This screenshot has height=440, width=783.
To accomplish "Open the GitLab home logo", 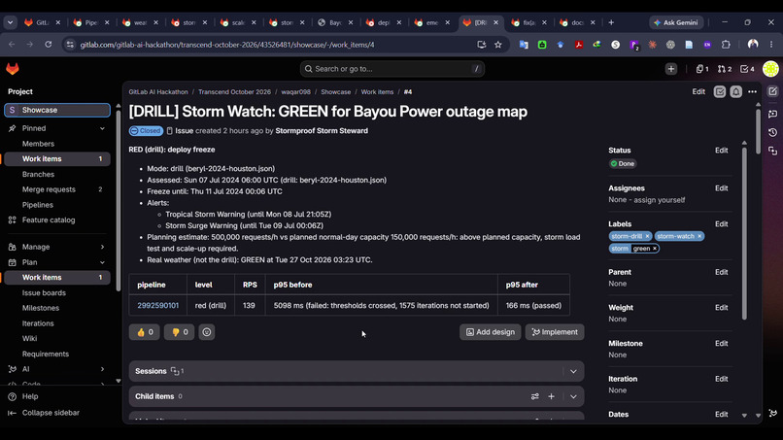I will [13, 69].
